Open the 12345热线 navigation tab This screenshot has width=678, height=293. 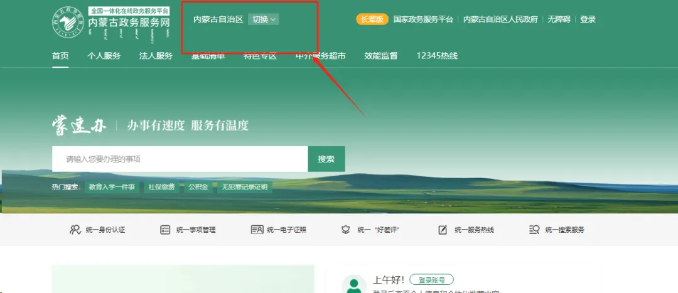(437, 56)
